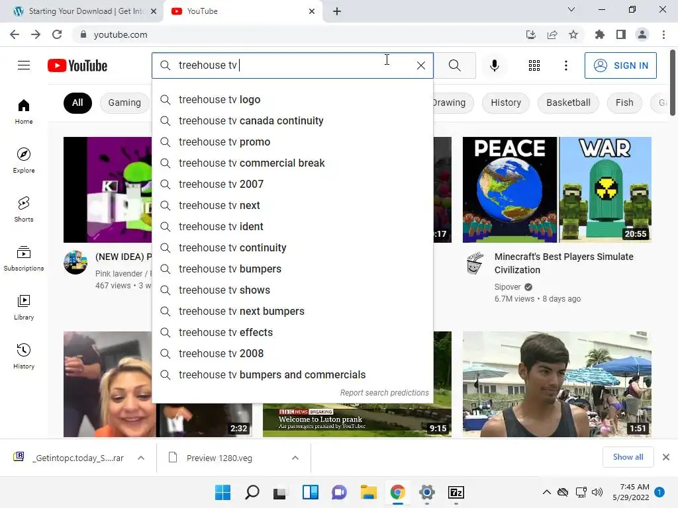
Task: Click the search magnifier button
Action: tap(454, 65)
